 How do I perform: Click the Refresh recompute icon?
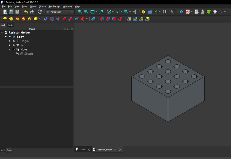[x=40, y=12]
